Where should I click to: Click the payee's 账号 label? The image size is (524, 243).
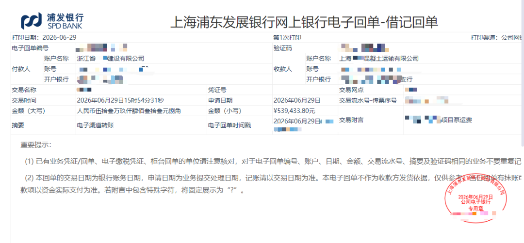pyautogui.click(x=312, y=69)
